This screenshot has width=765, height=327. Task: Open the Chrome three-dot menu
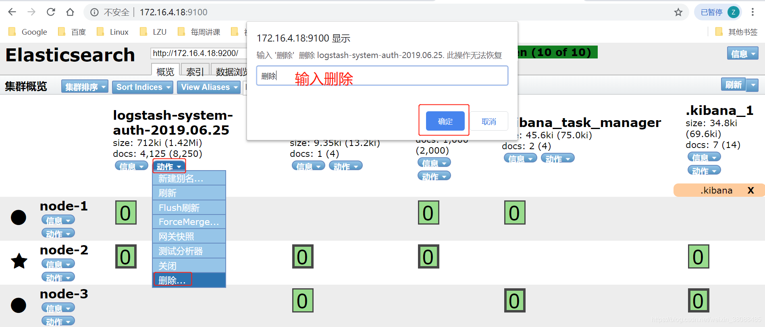pos(753,12)
